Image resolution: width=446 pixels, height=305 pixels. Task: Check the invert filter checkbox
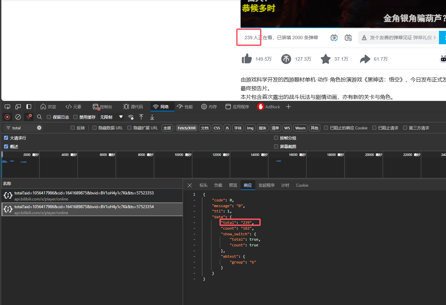point(73,128)
